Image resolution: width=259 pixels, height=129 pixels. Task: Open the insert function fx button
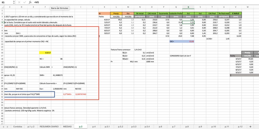30,2
